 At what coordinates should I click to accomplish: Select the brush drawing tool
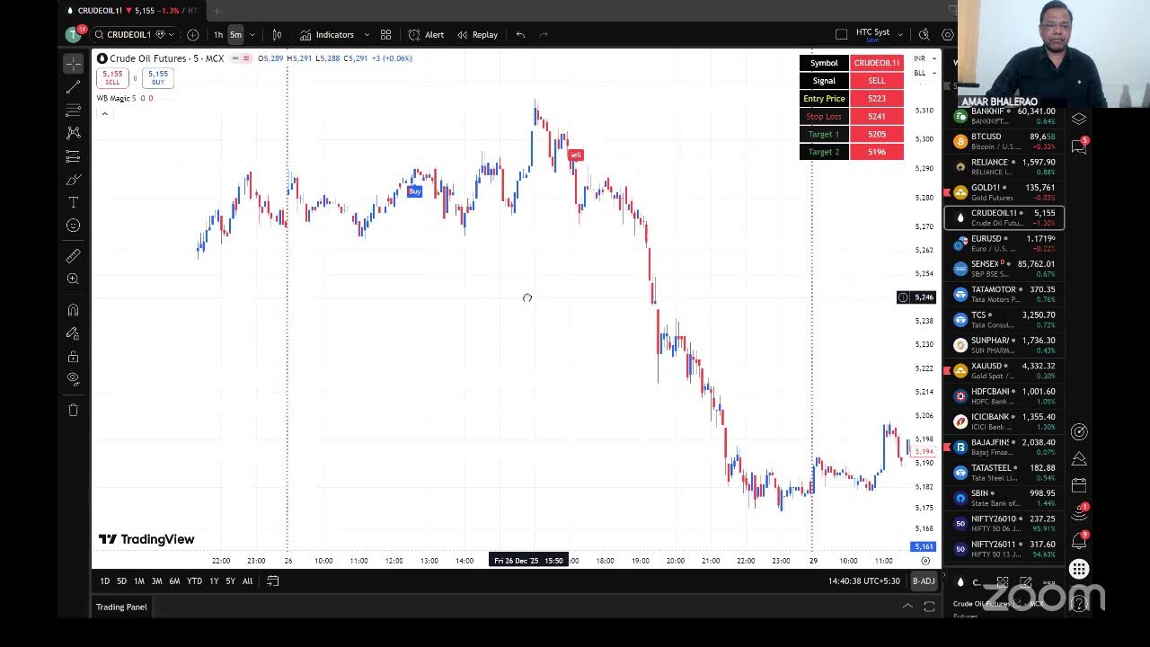[73, 180]
